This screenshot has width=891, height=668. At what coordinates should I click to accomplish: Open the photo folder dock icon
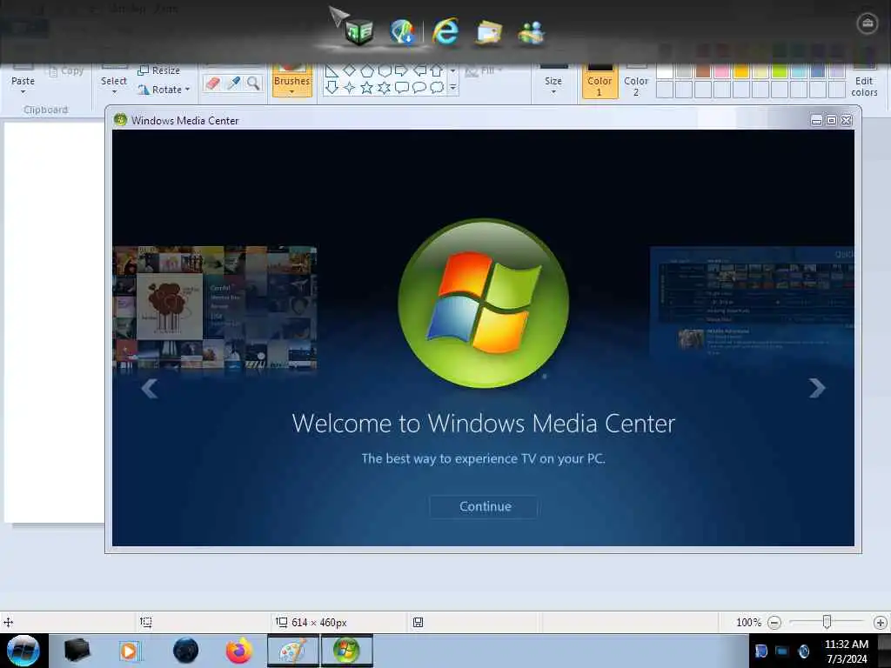489,32
